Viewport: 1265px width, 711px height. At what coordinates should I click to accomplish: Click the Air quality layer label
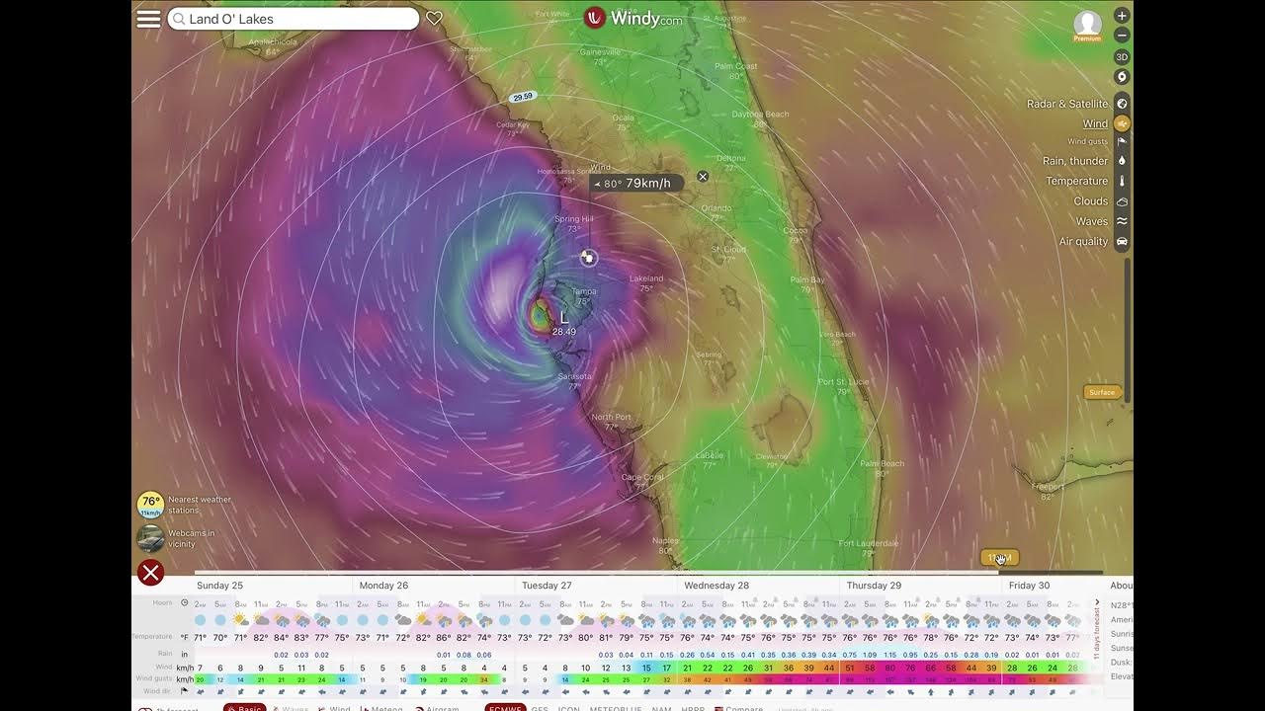tap(1084, 241)
